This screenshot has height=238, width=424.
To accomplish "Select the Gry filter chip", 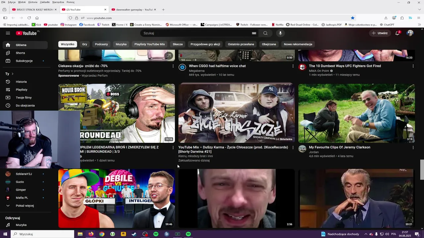I will point(85,44).
